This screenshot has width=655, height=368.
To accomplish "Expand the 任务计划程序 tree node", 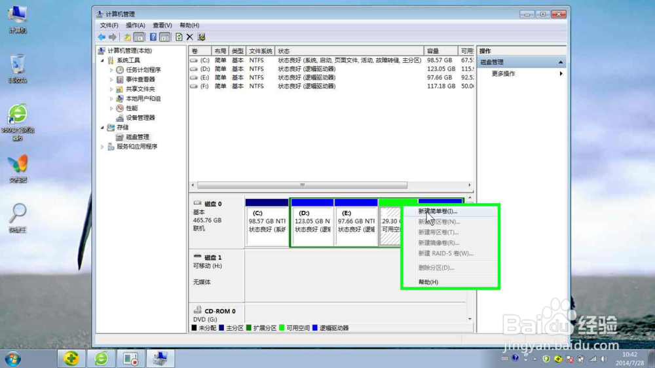I will click(111, 70).
